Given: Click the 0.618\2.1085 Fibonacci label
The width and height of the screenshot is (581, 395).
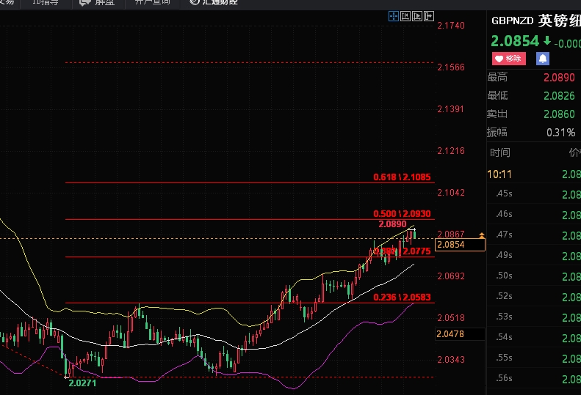Looking at the screenshot, I should 402,177.
